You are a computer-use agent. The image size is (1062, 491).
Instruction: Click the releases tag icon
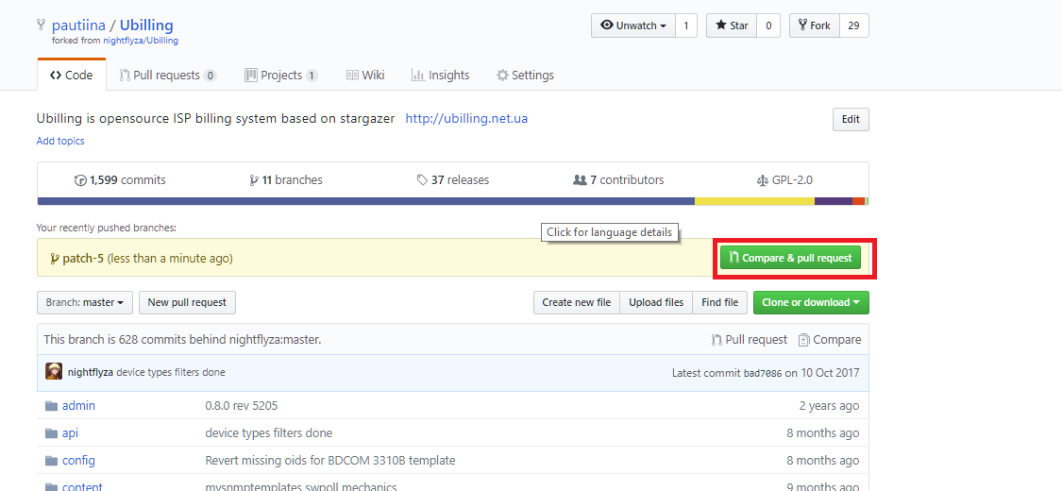click(422, 180)
